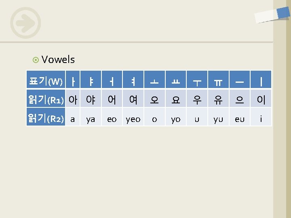Click the romanization cell "ya"
The height and width of the screenshot is (218, 291).
click(91, 119)
